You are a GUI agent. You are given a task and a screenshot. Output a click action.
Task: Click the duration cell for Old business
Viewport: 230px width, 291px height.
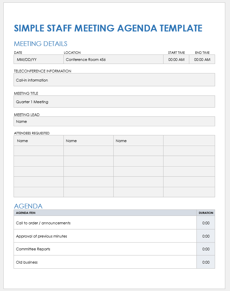[206, 262]
